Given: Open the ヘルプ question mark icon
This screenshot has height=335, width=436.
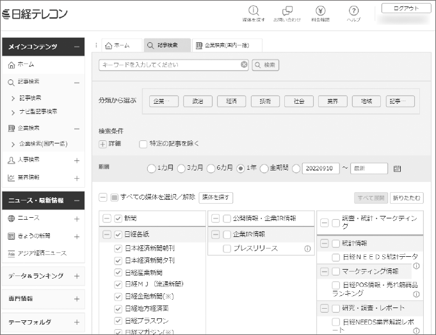Looking at the screenshot, I should click(x=353, y=11).
